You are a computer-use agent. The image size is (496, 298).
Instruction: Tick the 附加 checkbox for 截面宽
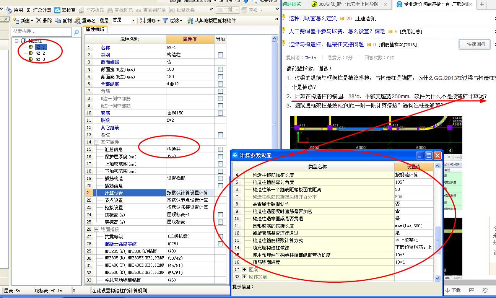[220, 70]
